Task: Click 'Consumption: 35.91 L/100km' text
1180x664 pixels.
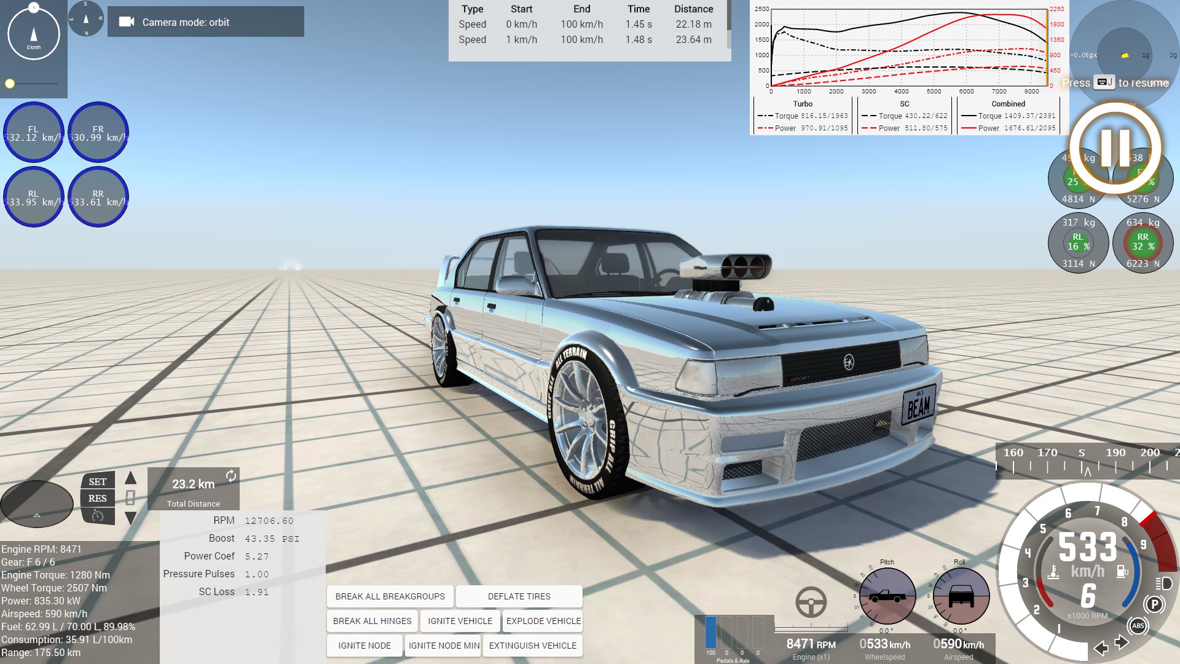Action: [x=66, y=639]
